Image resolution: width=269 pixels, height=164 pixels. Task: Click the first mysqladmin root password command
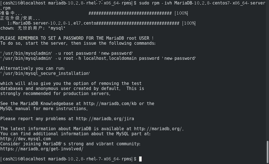click(66, 53)
